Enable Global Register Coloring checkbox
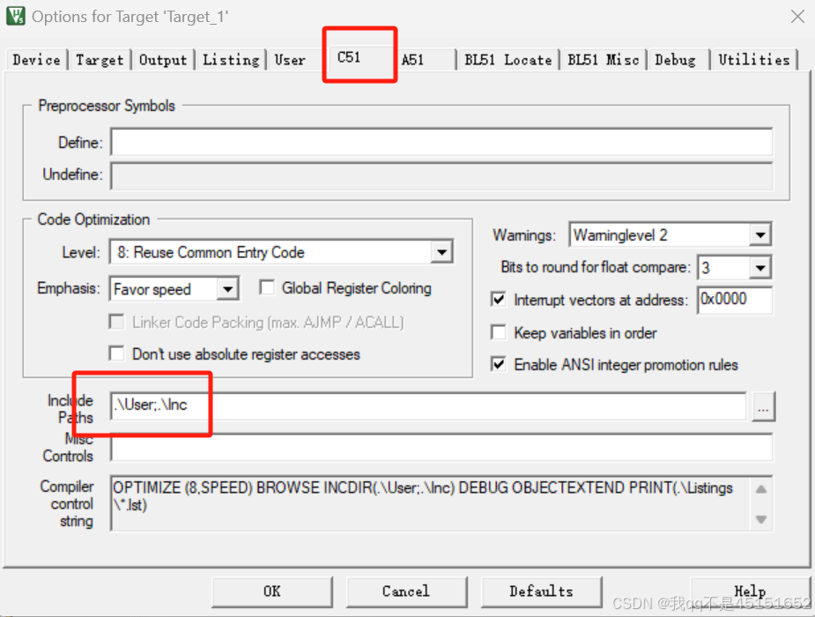Viewport: 815px width, 617px height. pos(267,287)
